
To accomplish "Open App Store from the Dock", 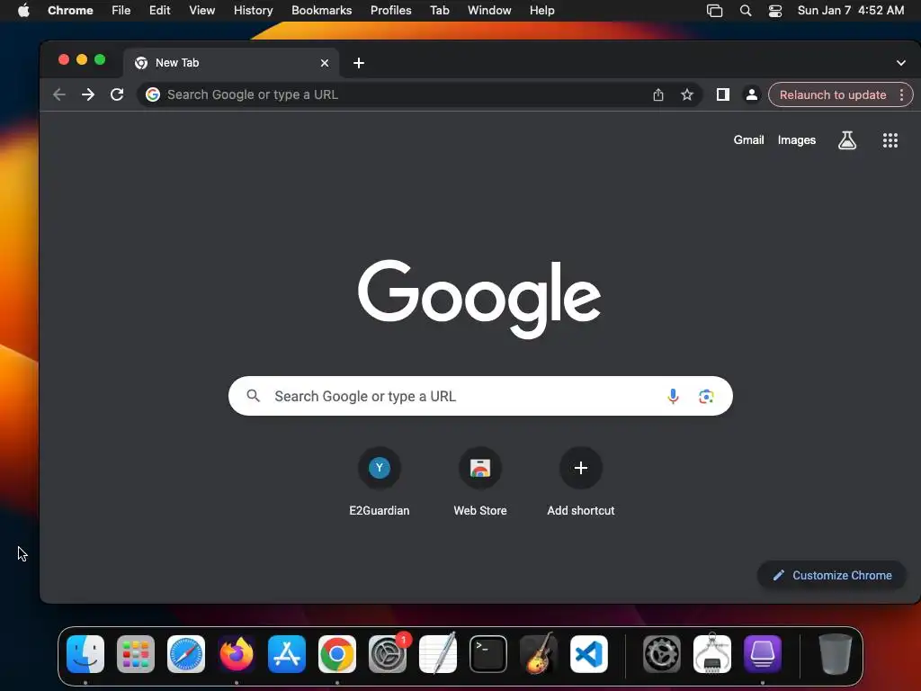I will 287,654.
